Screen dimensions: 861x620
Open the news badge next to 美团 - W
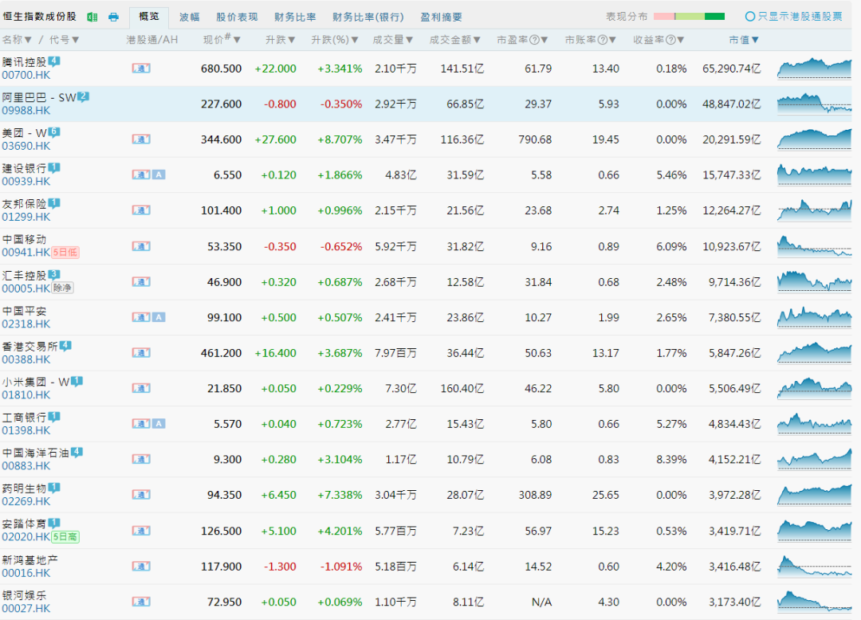point(54,132)
